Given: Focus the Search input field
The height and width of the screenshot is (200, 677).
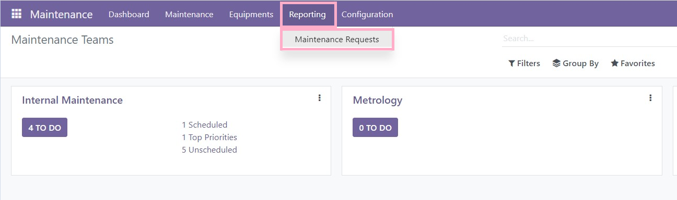Looking at the screenshot, I should point(589,39).
